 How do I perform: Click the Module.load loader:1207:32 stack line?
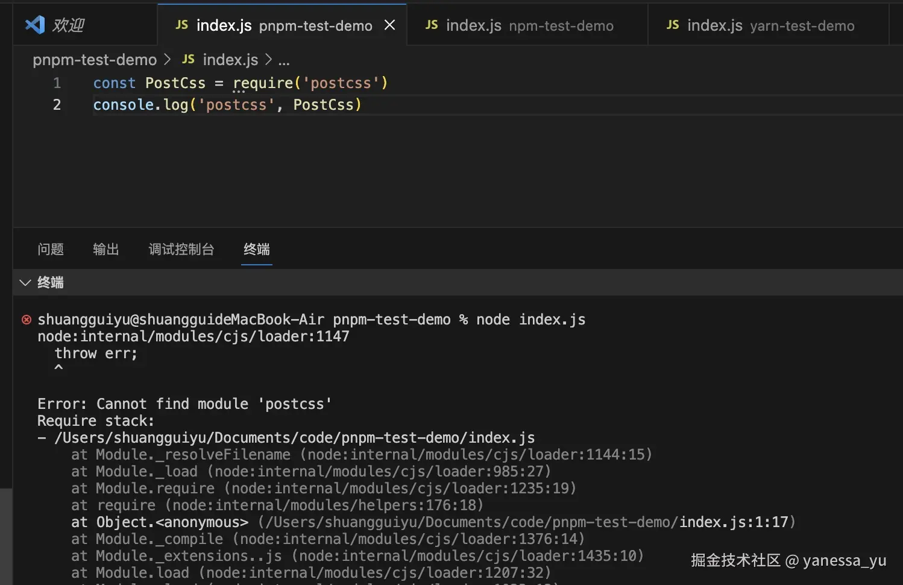coord(311,573)
